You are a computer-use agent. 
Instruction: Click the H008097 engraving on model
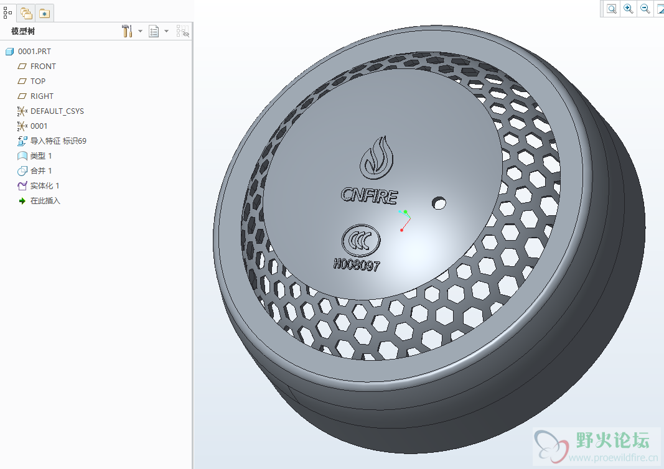(x=357, y=265)
